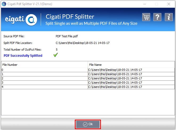Click source file name PDF Test File.pdf
Viewport: 176px width, 130px height.
tap(67, 36)
